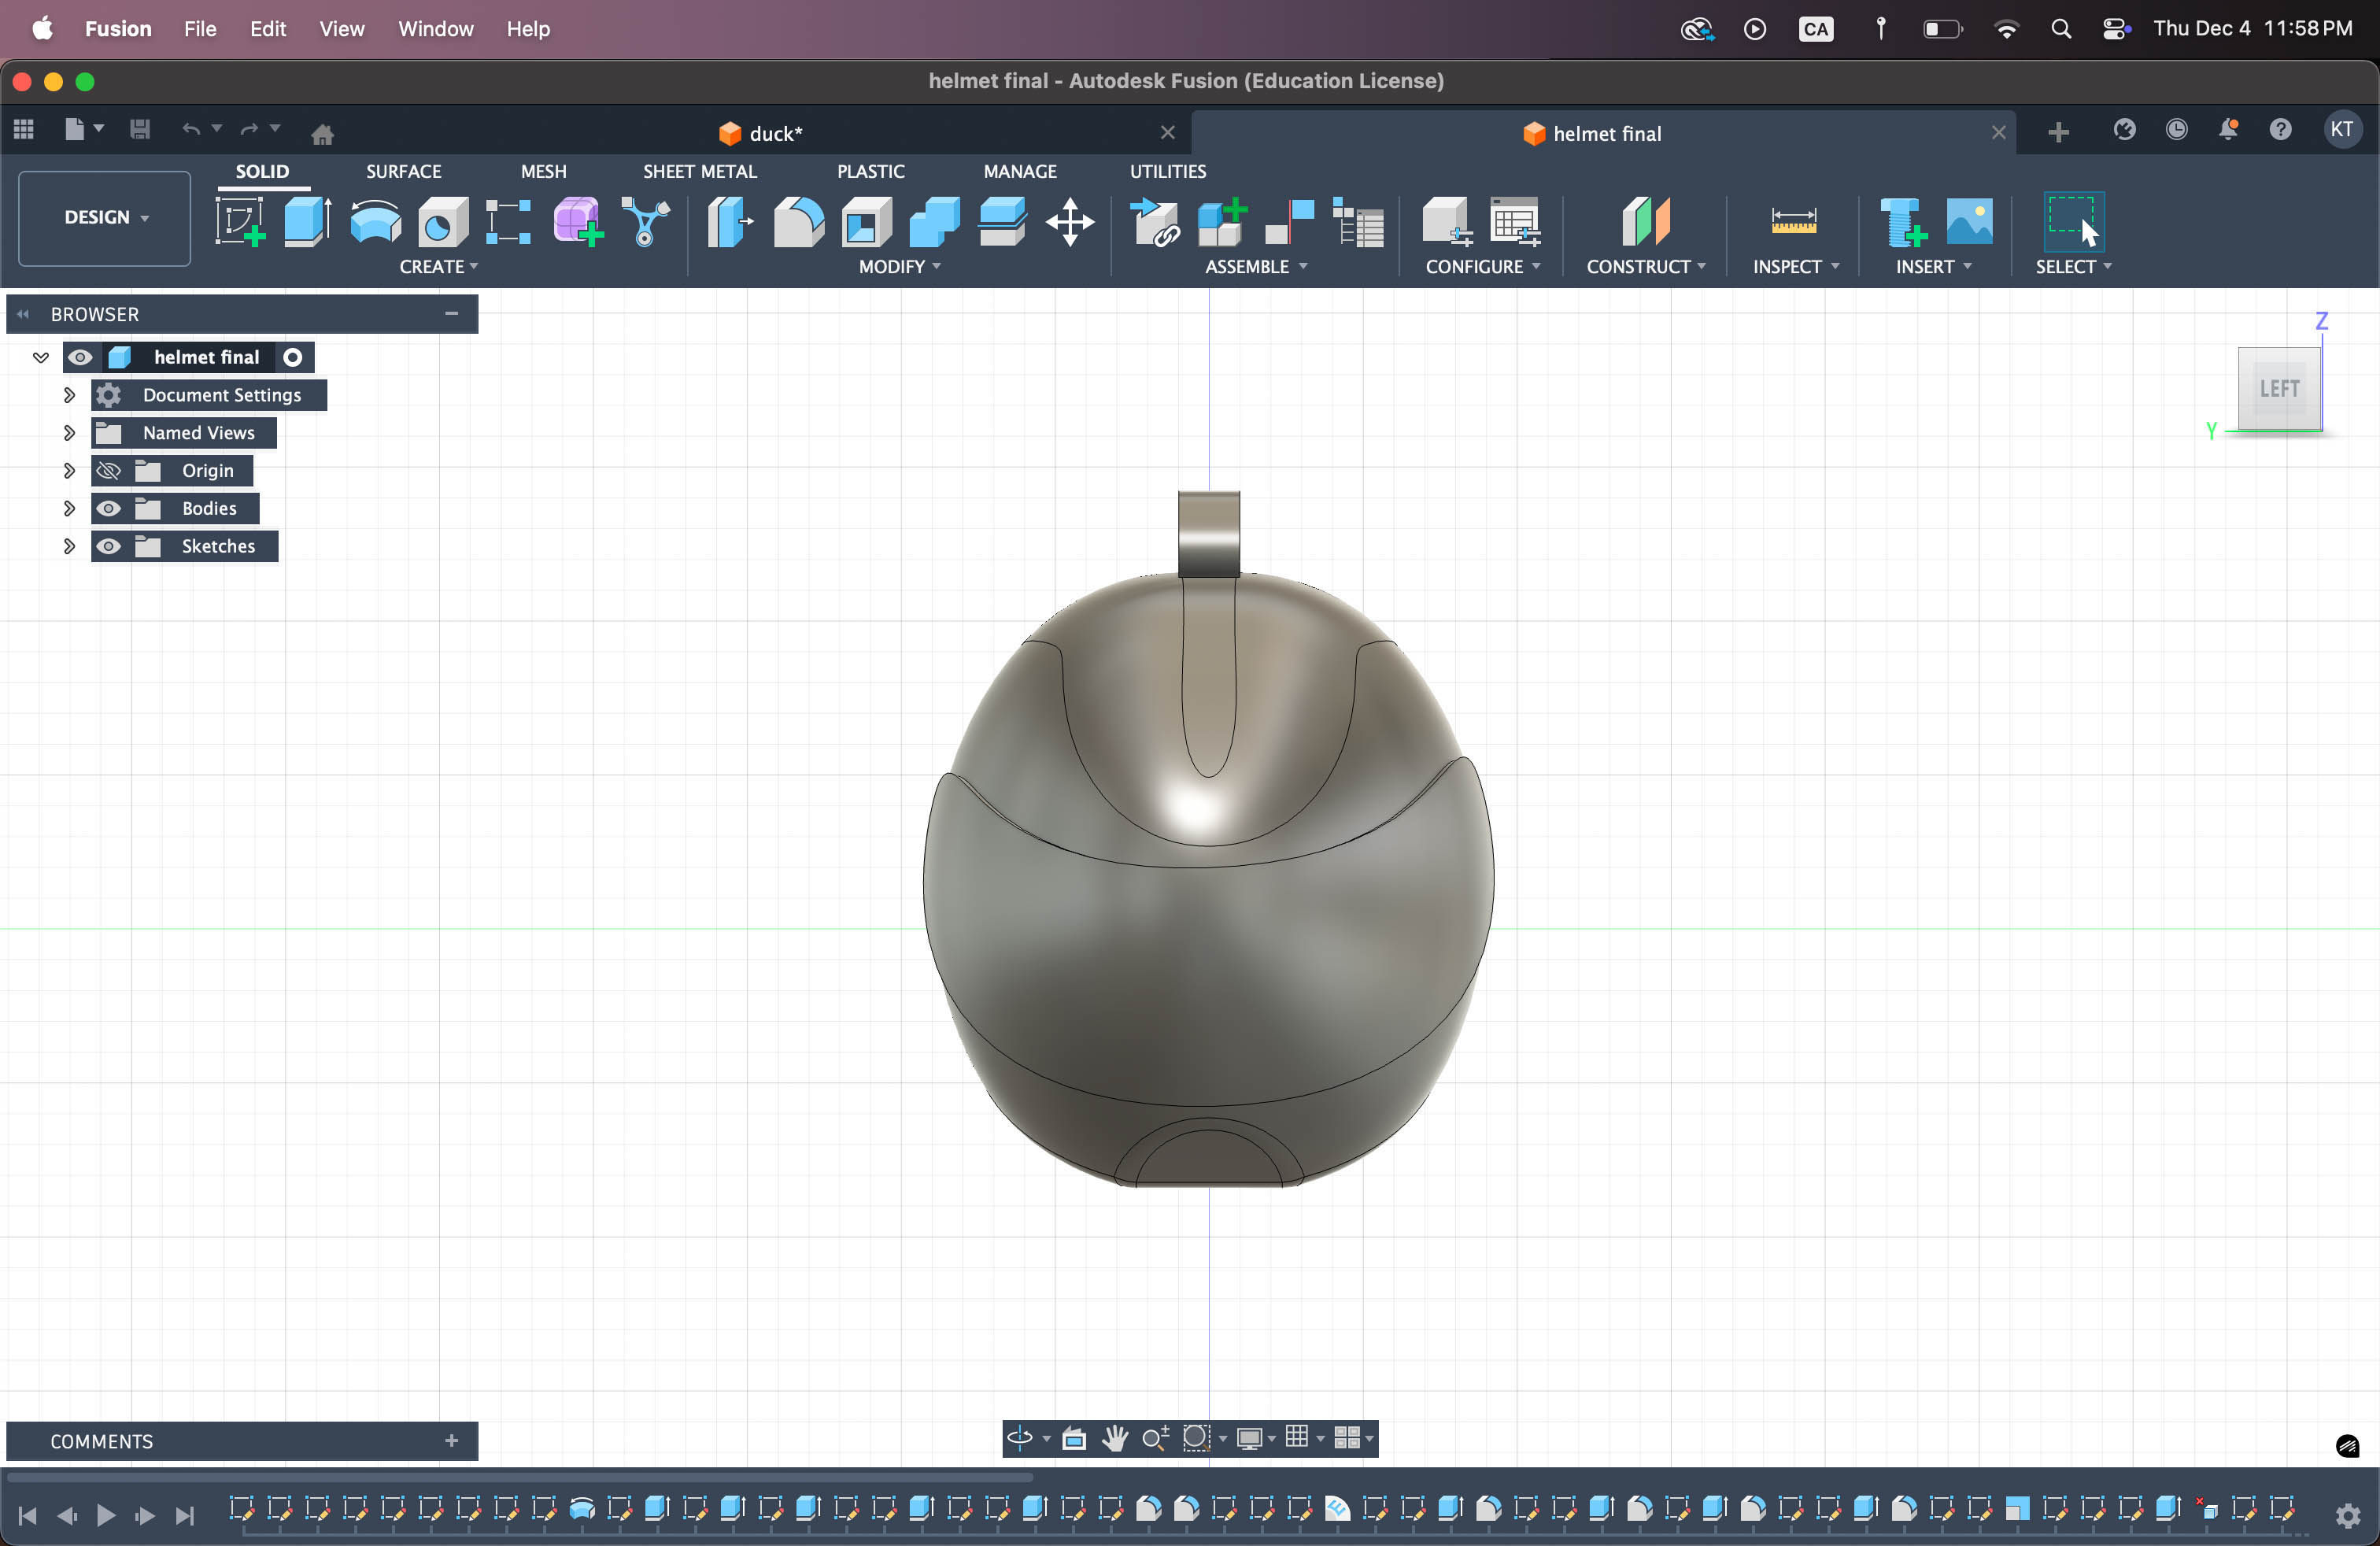Choose the Fillet tool
Screen dimensions: 2380x1546
coord(798,221)
